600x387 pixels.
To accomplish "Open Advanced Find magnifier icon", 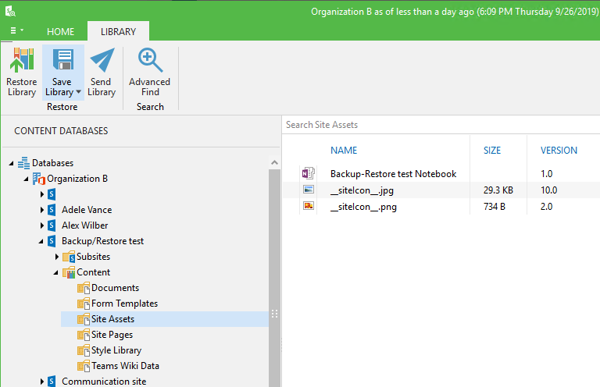I will [x=150, y=60].
